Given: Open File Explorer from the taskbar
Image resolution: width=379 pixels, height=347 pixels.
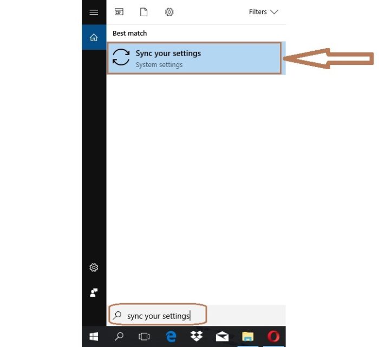Looking at the screenshot, I should point(248,336).
